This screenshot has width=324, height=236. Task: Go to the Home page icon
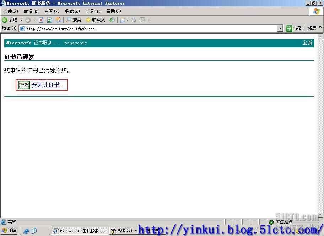tap(58, 20)
